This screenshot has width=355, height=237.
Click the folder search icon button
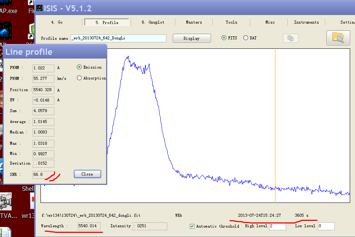(x=338, y=38)
